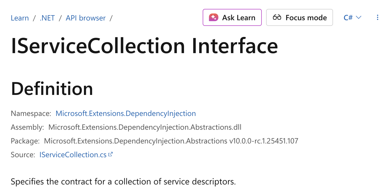Open the vertical three-dot overflow menu
Image resolution: width=387 pixels, height=192 pixels.
[x=377, y=17]
